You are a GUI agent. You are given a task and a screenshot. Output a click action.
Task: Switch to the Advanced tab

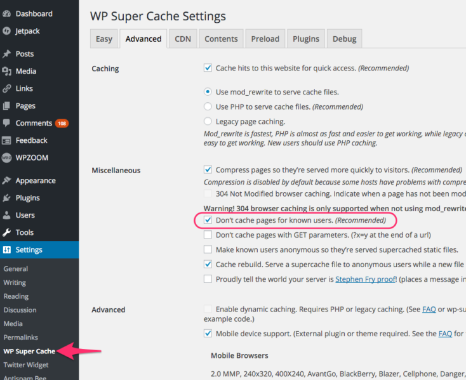click(x=143, y=39)
